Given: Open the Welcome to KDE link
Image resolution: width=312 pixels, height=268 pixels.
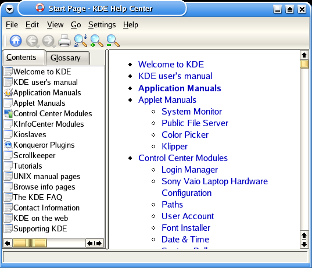Looking at the screenshot, I should (x=171, y=65).
